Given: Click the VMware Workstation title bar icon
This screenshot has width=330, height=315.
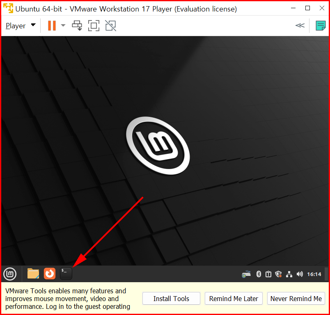Looking at the screenshot, I should 8,8.
